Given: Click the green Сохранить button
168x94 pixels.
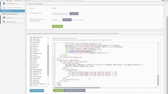Looking at the screenshot, I should (58, 91).
